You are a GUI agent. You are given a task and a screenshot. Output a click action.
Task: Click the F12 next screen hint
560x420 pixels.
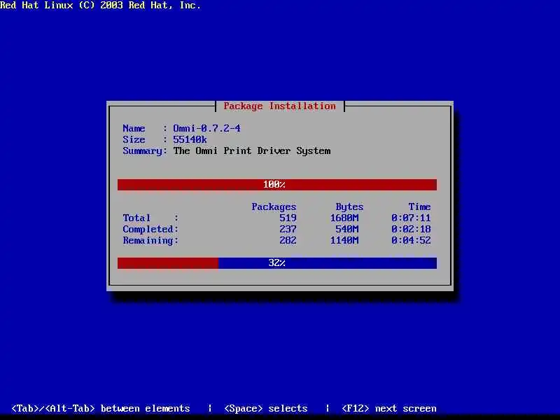click(389, 409)
